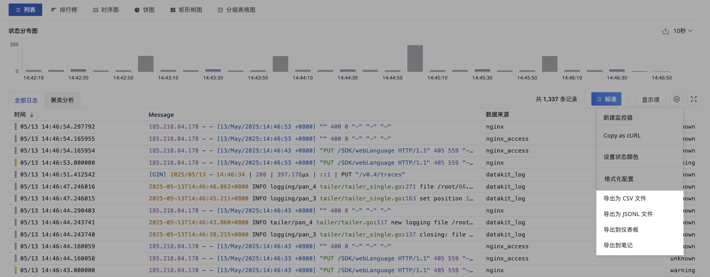Switch to the 饼图 pie chart view
Viewport: 710px width, 277px height.
(145, 10)
